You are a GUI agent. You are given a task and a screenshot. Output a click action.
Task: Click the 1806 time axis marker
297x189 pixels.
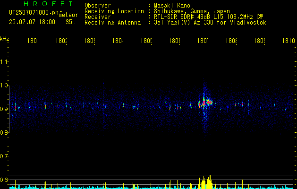tap(175, 41)
